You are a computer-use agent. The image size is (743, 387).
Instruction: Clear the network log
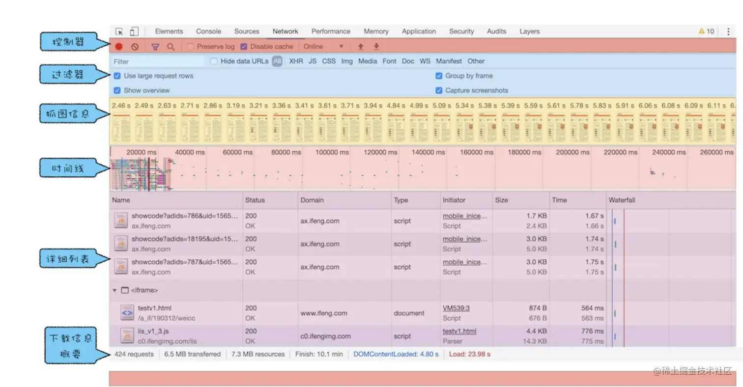(x=135, y=47)
